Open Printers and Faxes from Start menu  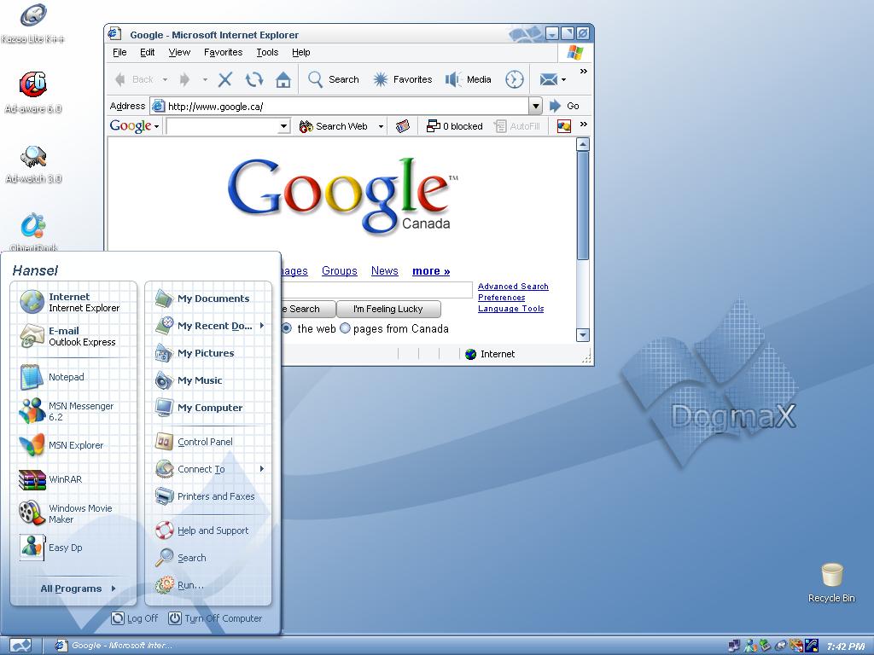click(209, 496)
